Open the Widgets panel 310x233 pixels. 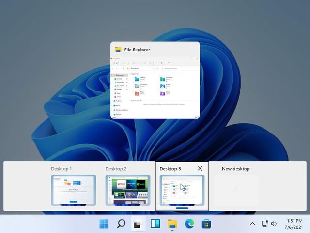pyautogui.click(x=155, y=224)
